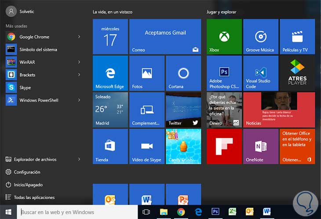Open Excel from the taskbar
The image size is (321, 219).
click(233, 212)
